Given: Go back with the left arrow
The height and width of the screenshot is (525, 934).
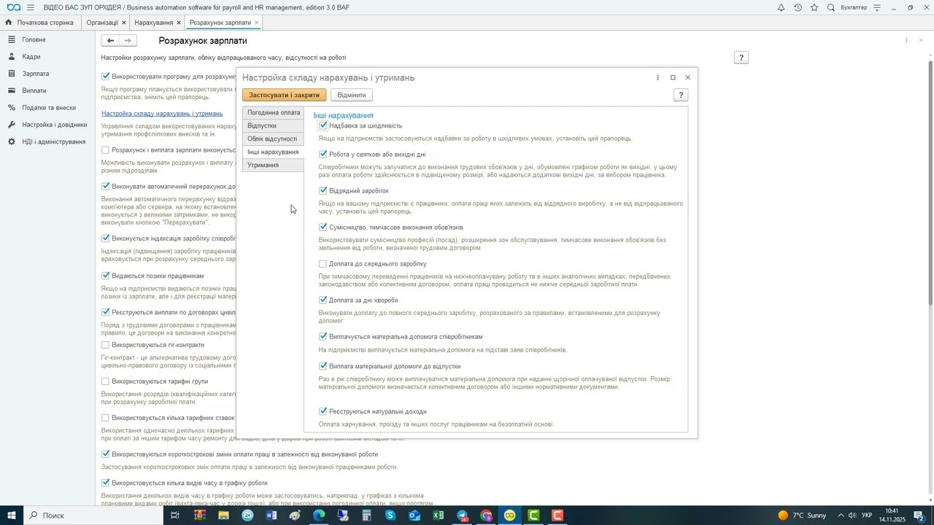Looking at the screenshot, I should click(110, 41).
